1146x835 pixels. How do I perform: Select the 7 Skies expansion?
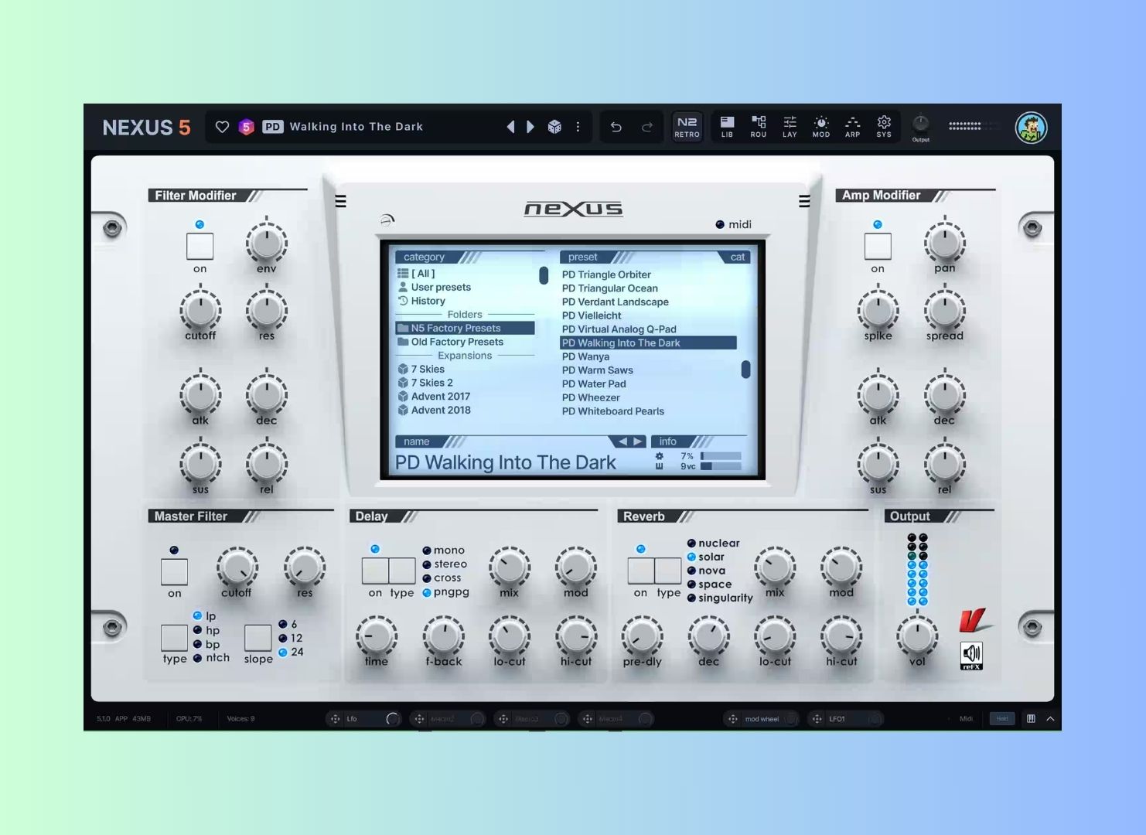click(421, 369)
